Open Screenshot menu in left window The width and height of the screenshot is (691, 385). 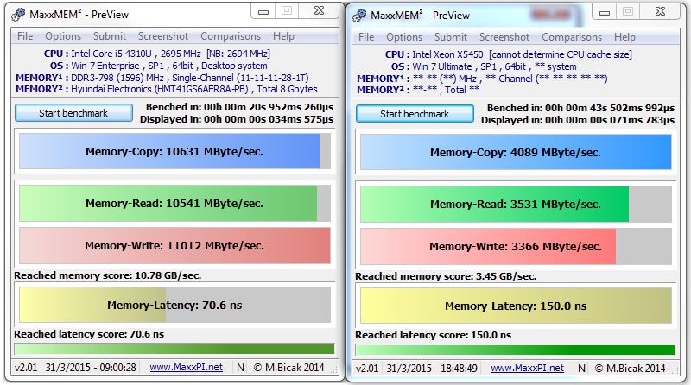(163, 36)
